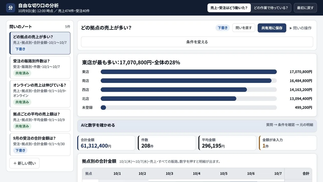
Task: Select the オンラインの売上は伸びている？ note
Action: coord(40,94)
